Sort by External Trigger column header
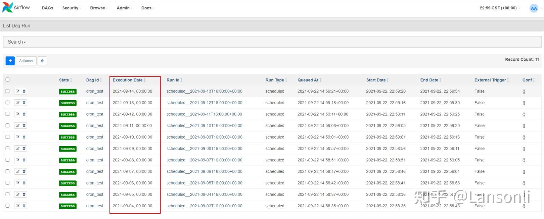Viewport: 544px width, 219px height. pos(492,80)
